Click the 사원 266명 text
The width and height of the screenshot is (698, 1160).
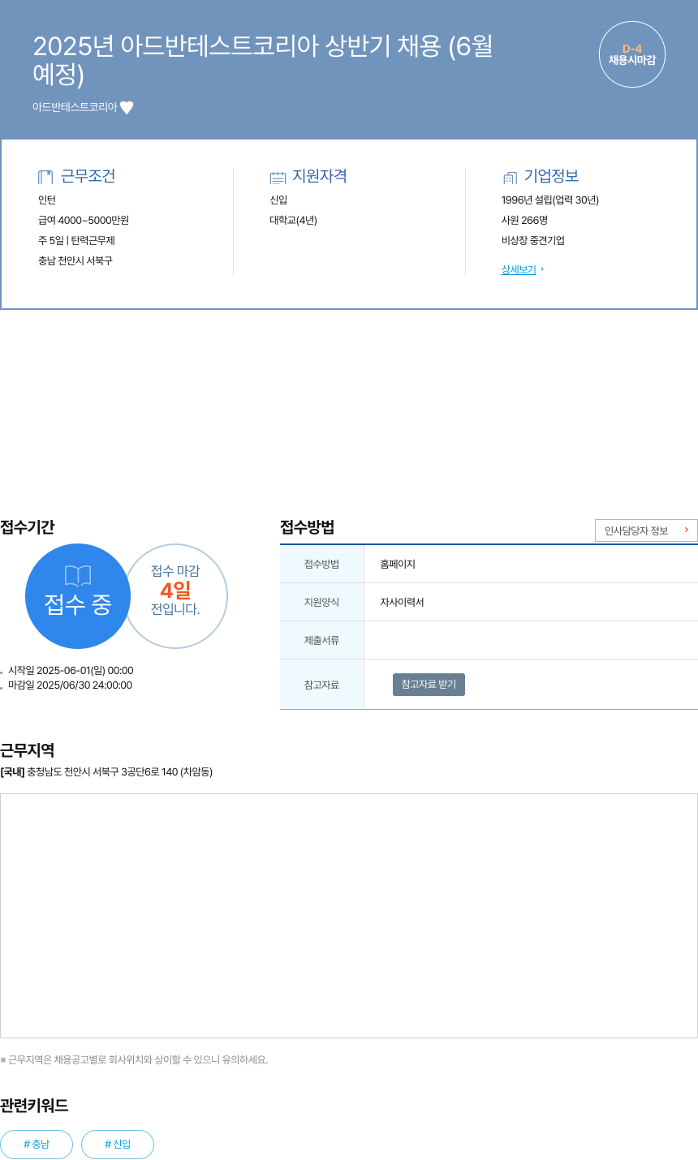point(525,221)
